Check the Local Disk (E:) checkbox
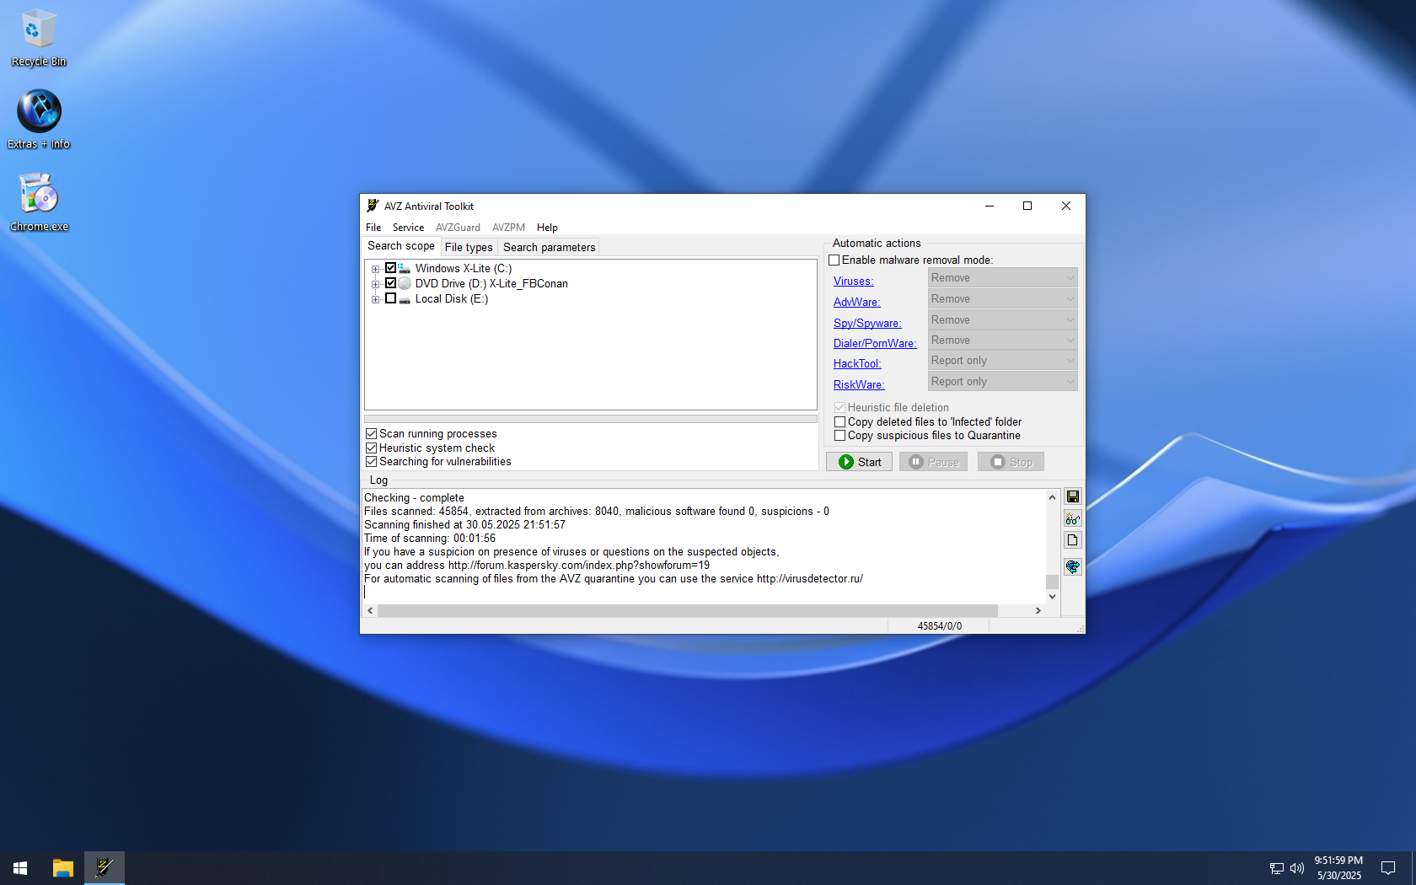 pos(390,298)
